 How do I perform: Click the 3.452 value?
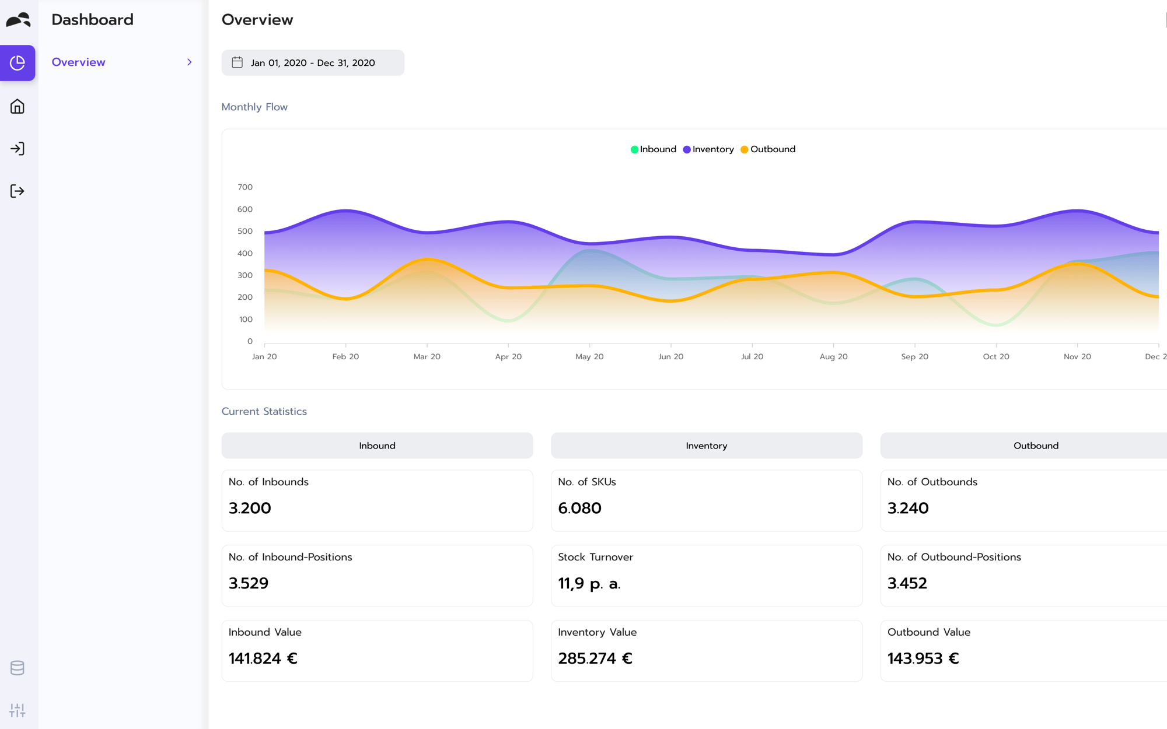pos(907,583)
